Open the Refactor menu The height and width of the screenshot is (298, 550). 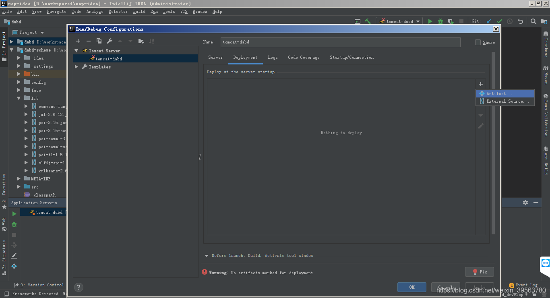click(x=118, y=12)
